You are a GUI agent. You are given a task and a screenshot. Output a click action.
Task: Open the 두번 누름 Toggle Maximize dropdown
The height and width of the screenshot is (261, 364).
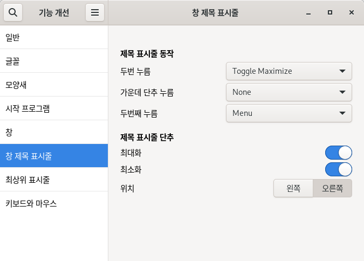coord(289,71)
